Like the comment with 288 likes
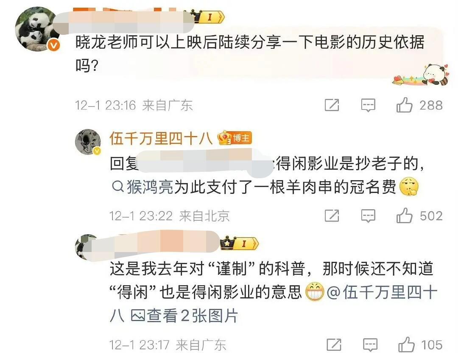Screen dimensions: 458x353 tap(404, 105)
